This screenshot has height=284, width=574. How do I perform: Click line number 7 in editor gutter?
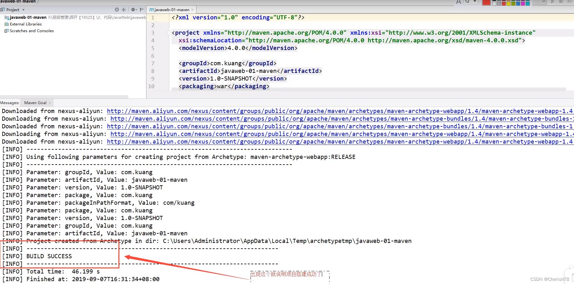click(x=153, y=63)
